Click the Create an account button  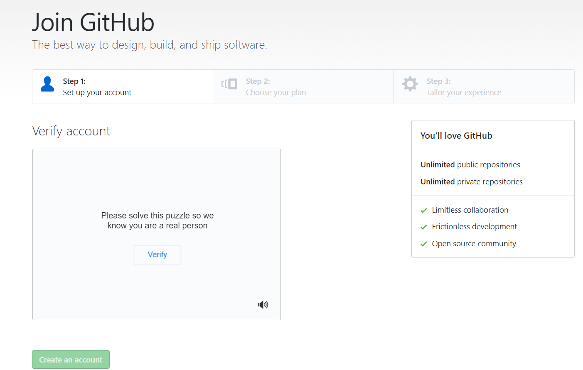pos(71,360)
